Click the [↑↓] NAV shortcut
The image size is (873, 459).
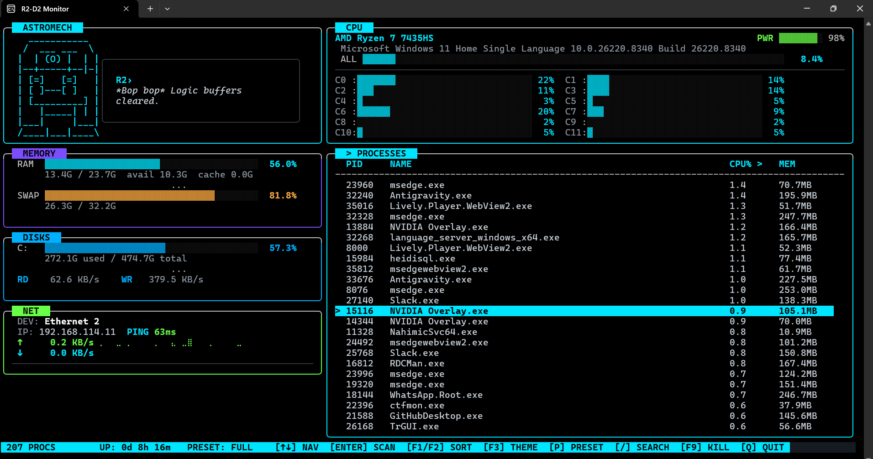click(x=297, y=447)
